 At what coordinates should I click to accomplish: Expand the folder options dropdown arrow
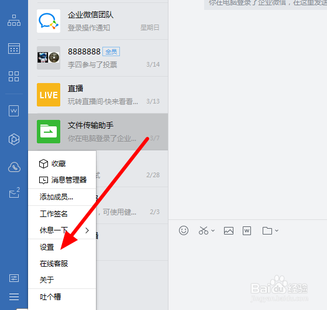click(277, 230)
